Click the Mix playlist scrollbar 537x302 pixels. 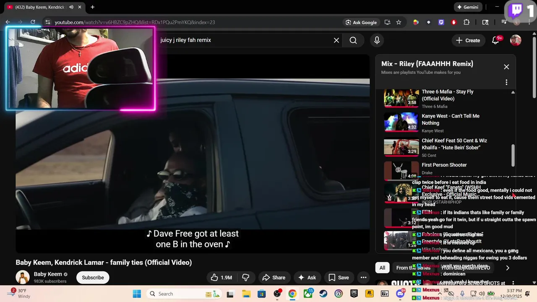click(x=513, y=155)
